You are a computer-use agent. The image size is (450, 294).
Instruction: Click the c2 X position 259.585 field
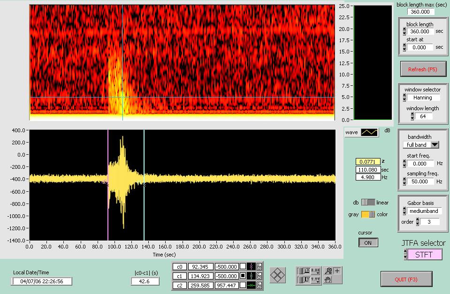tap(200, 286)
